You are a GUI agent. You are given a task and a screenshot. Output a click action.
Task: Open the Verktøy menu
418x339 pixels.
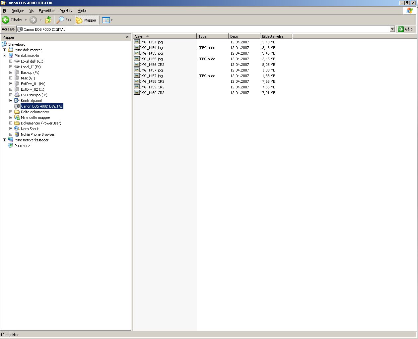point(66,11)
